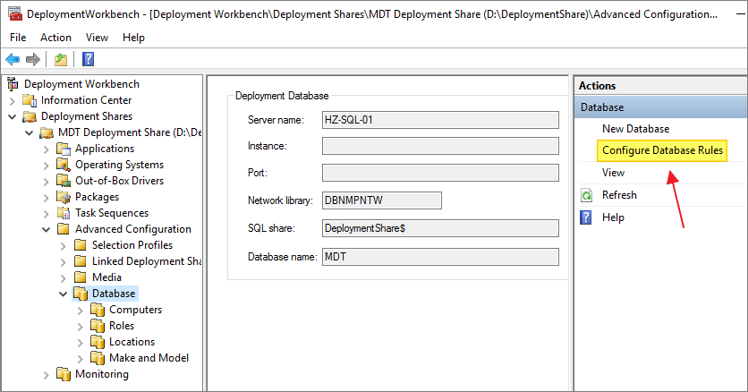Click the Up one level folder icon
This screenshot has width=748, height=392.
click(x=60, y=59)
